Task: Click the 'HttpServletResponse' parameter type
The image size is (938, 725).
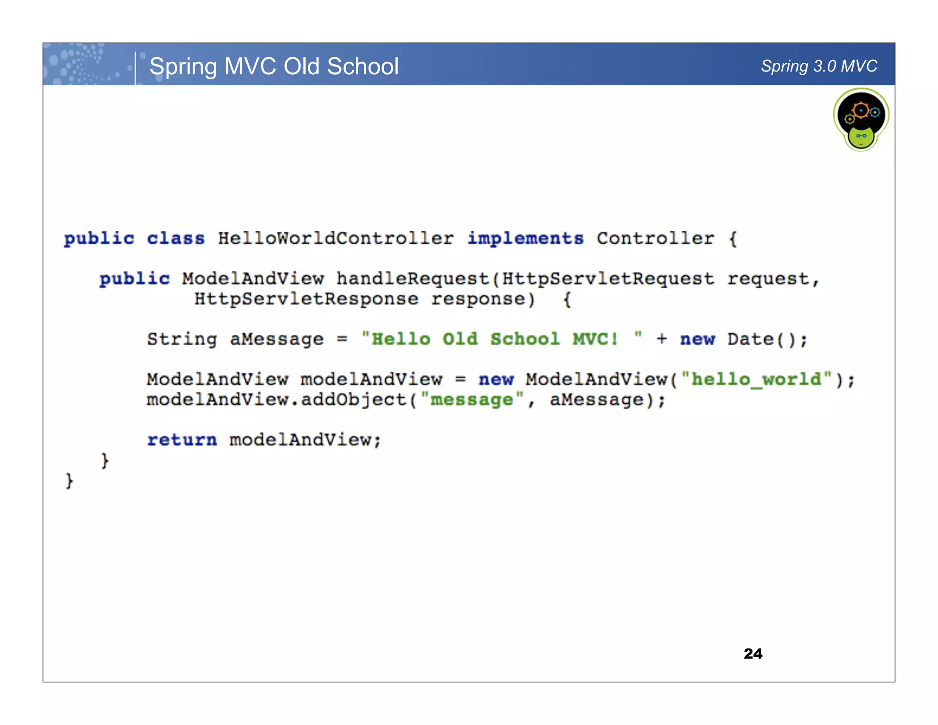Action: tap(306, 299)
